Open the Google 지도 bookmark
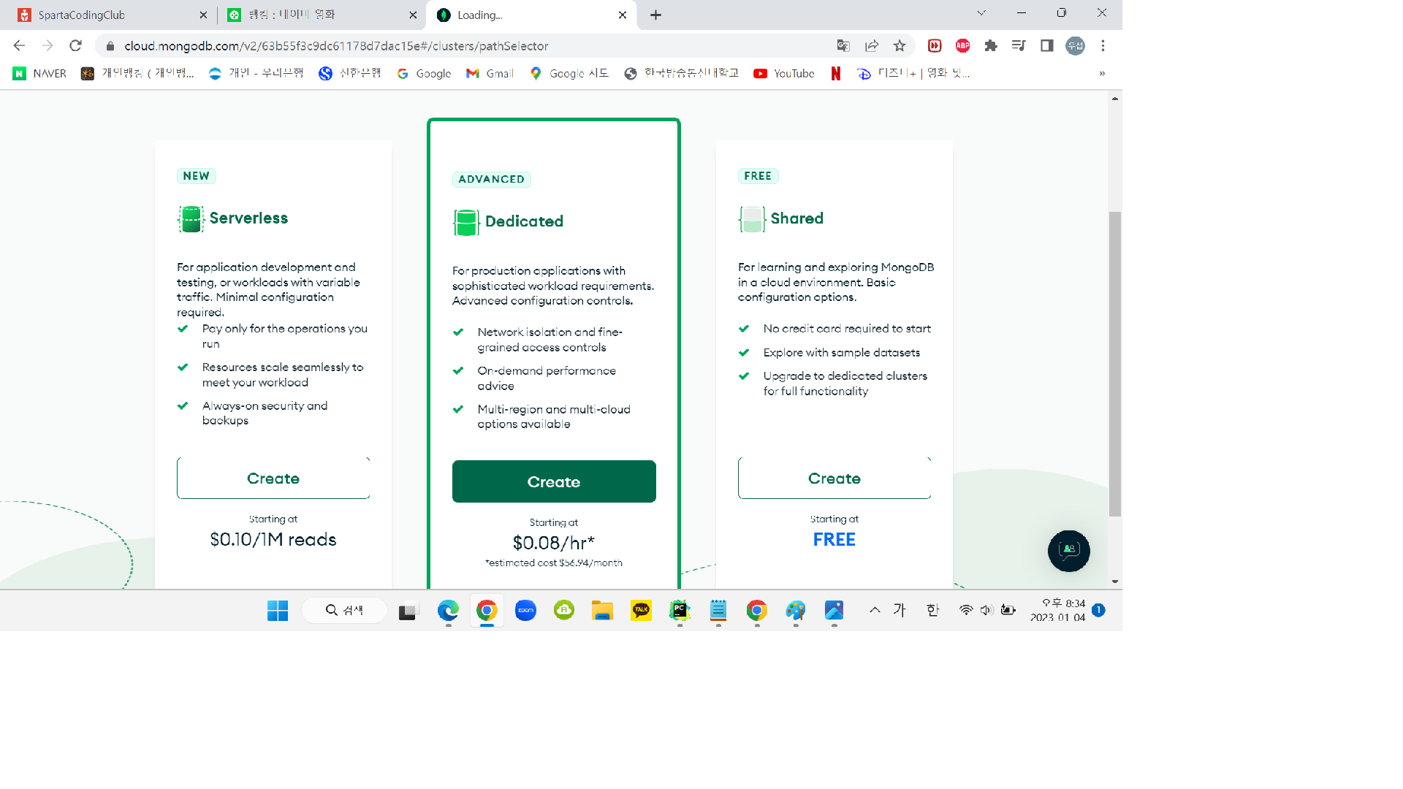Viewport: 1403px width, 789px height. (569, 73)
